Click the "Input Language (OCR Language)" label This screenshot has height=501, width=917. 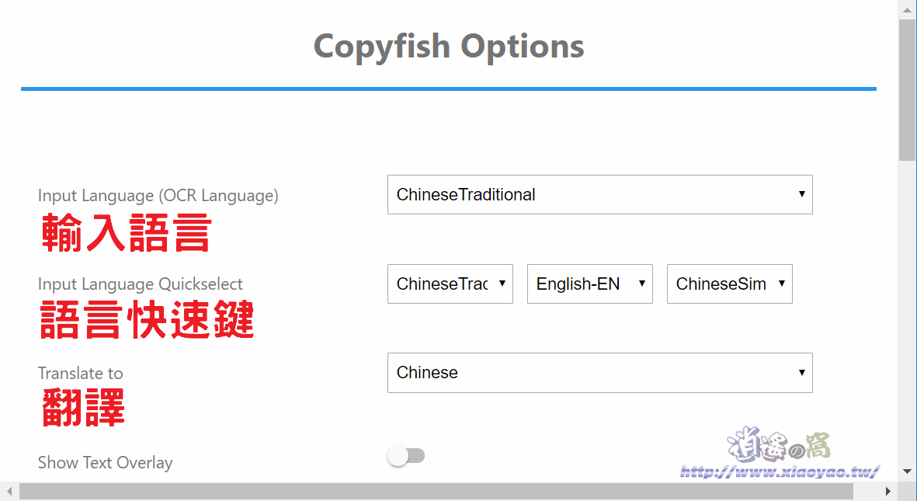click(x=158, y=196)
